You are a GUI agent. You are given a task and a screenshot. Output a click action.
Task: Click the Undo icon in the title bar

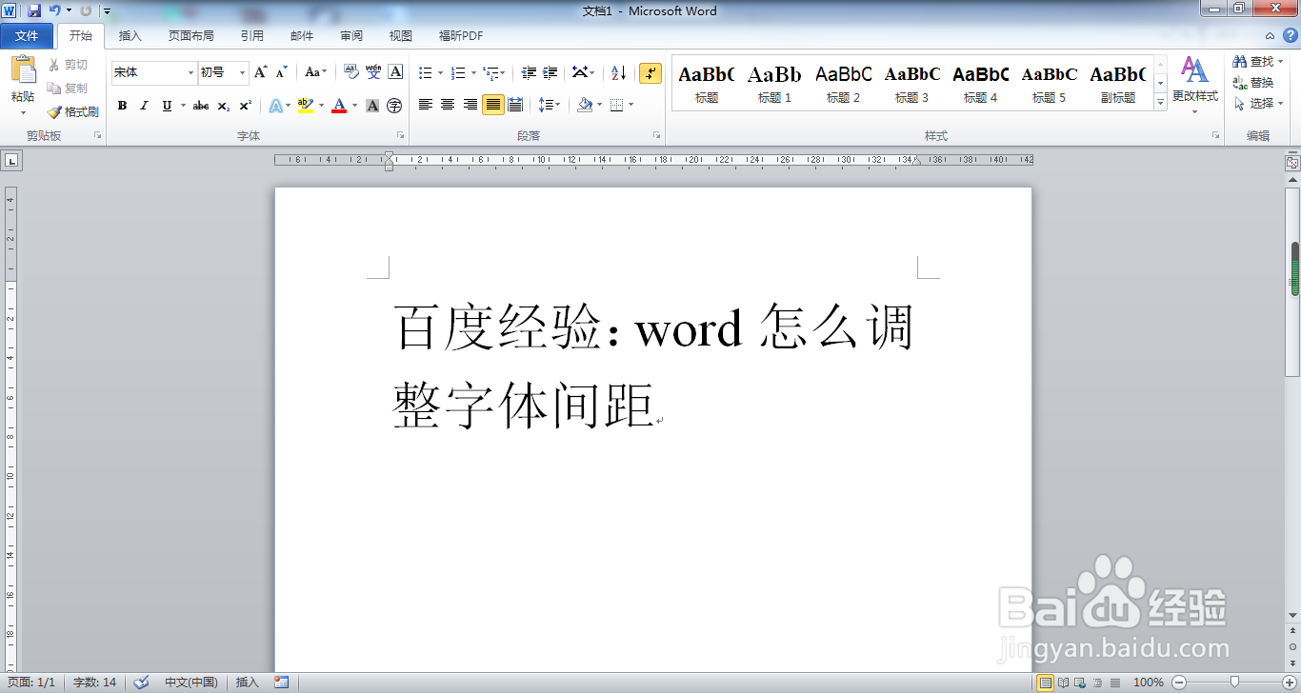pos(55,10)
